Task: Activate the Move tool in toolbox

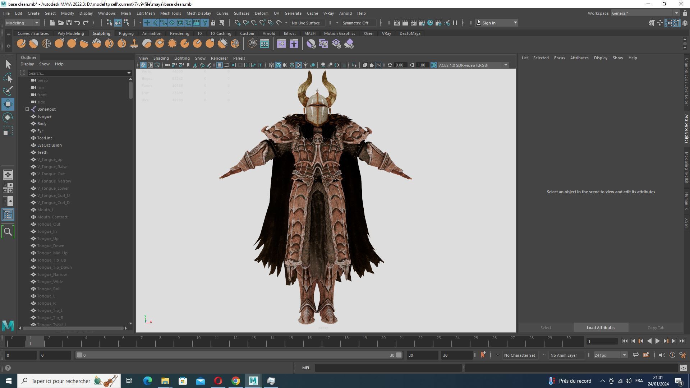Action: (x=8, y=104)
